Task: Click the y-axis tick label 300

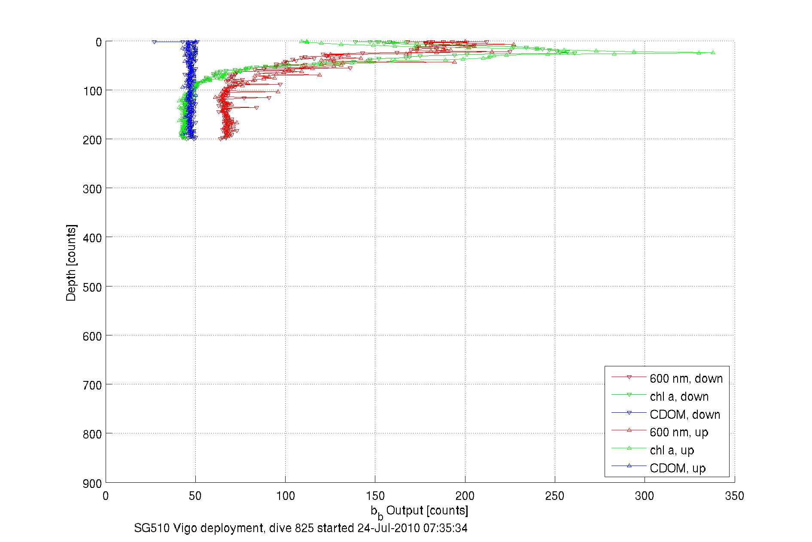Action: point(92,189)
